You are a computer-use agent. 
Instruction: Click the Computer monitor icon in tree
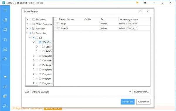click(33, 33)
